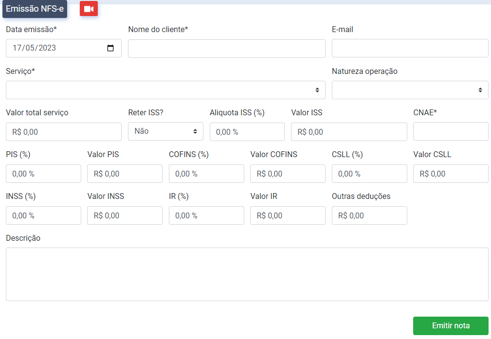Click the Valor ISS field
491x339 pixels.
[x=349, y=132]
